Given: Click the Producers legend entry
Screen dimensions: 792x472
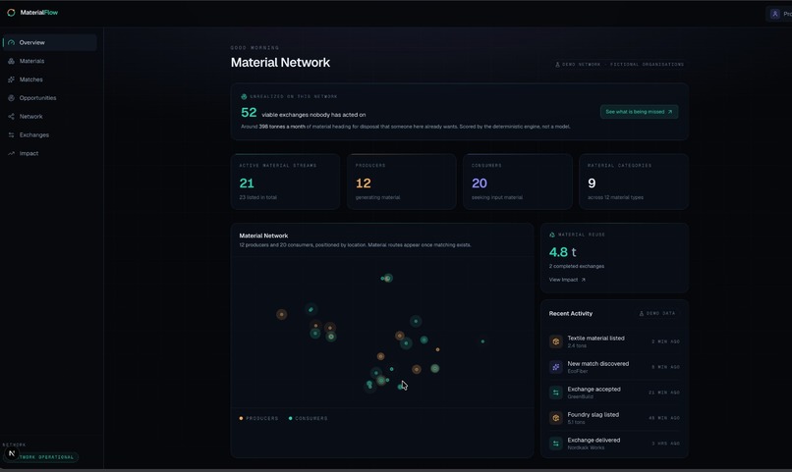Looking at the screenshot, I should [x=258, y=419].
